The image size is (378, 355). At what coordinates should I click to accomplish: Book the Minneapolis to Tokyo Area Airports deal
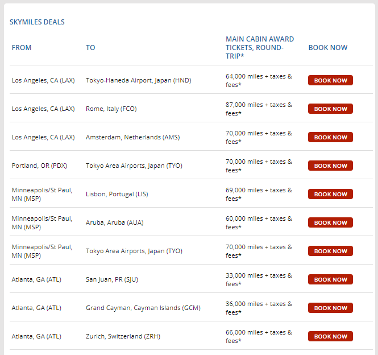tap(330, 251)
